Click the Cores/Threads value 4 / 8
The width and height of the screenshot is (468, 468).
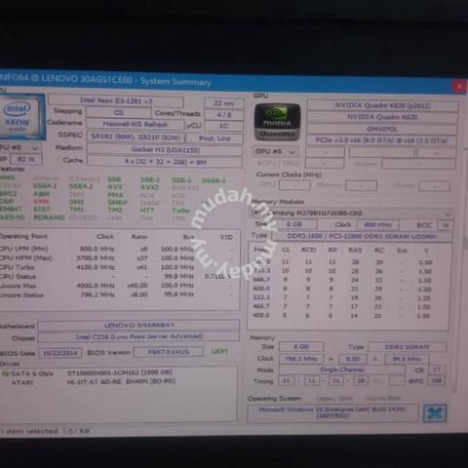tap(224, 115)
